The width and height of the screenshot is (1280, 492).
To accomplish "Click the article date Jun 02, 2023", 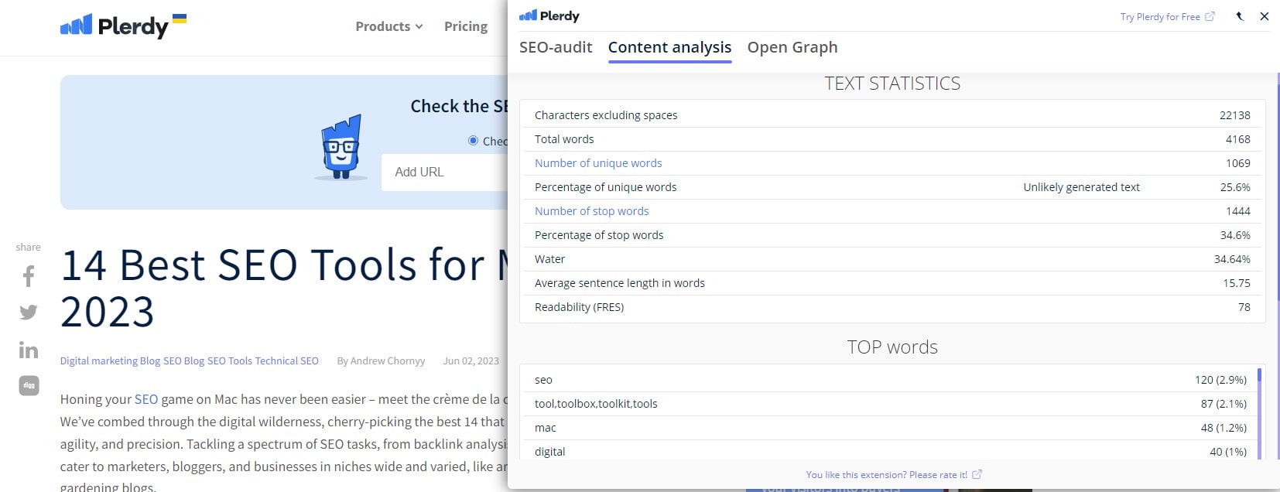I will coord(471,360).
